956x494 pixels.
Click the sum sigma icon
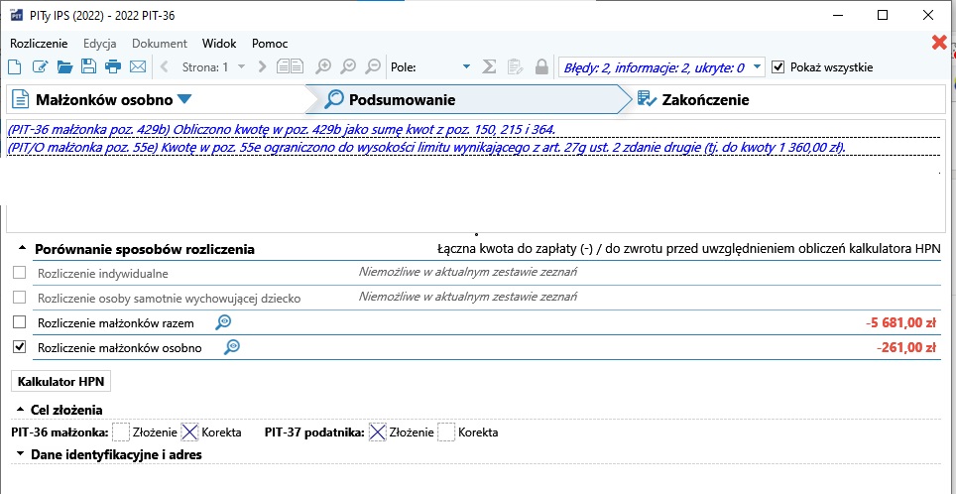click(x=489, y=67)
